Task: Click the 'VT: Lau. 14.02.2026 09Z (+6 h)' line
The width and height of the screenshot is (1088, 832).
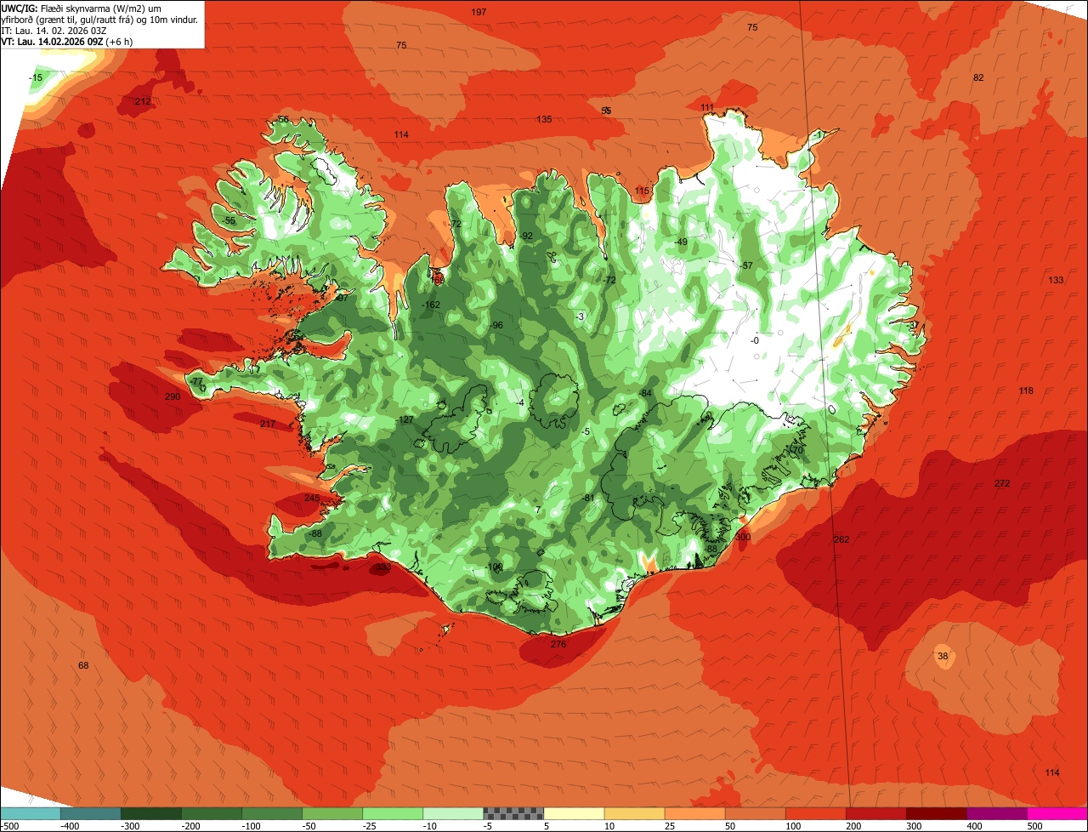Action: [67, 42]
